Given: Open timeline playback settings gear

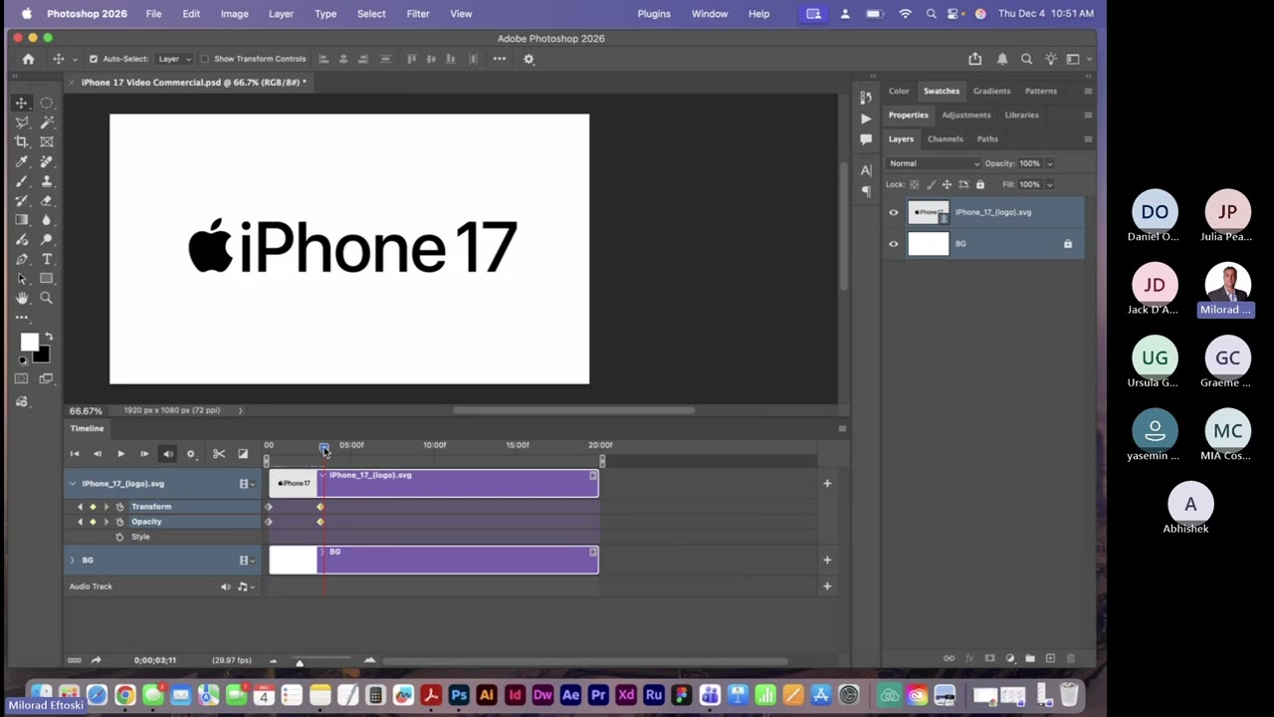Looking at the screenshot, I should coord(191,454).
